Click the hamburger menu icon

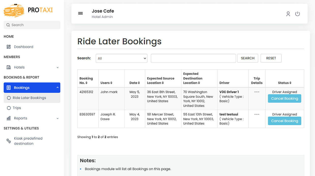(x=80, y=13)
